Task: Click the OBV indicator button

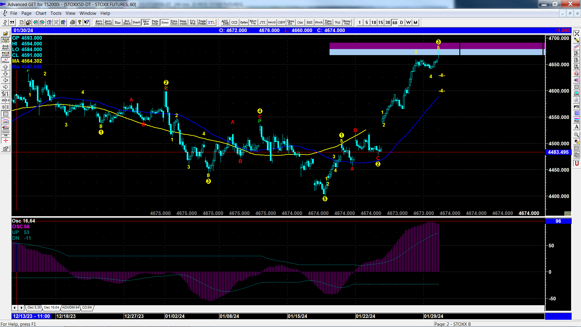Action: pos(281,22)
